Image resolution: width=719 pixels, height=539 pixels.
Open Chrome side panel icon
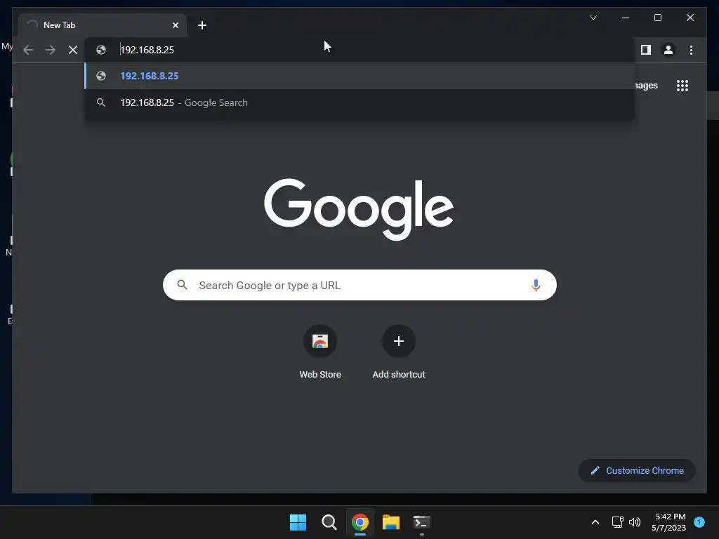(646, 50)
